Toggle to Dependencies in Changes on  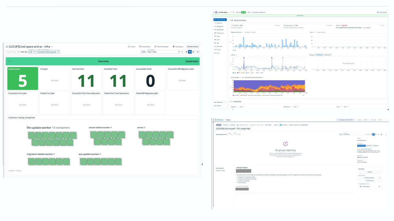point(328,55)
